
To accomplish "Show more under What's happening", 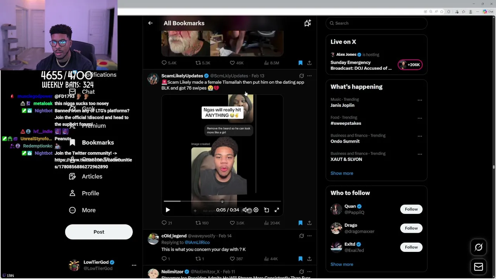I will click(342, 174).
